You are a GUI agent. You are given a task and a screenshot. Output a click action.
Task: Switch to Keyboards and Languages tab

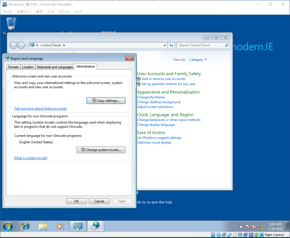(55, 67)
